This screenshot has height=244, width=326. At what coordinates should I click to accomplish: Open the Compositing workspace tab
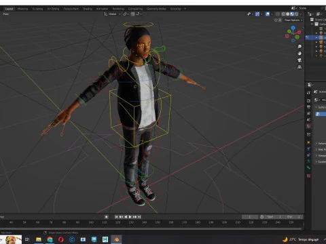click(x=135, y=9)
